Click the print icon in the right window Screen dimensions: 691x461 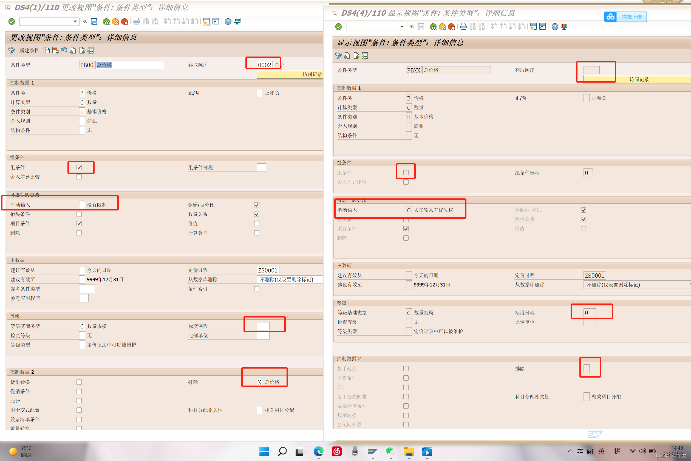[464, 27]
